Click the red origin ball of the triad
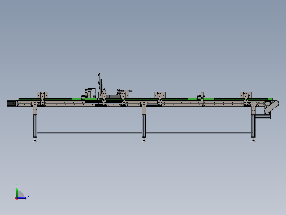286x215 pixels. 17,198
